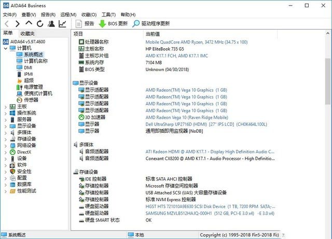Click the IDE 控制器 row icon
The width and height of the screenshot is (332, 239).
click(81, 179)
